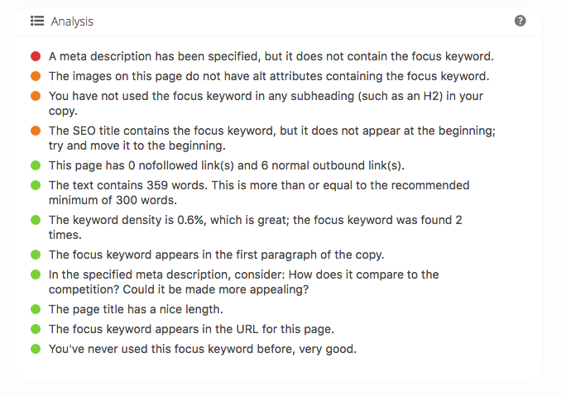566x396 pixels.
Task: Click the keyword density 0.6% message
Action: [255, 227]
